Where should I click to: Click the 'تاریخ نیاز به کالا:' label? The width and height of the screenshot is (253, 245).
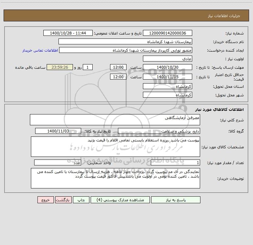(98, 131)
